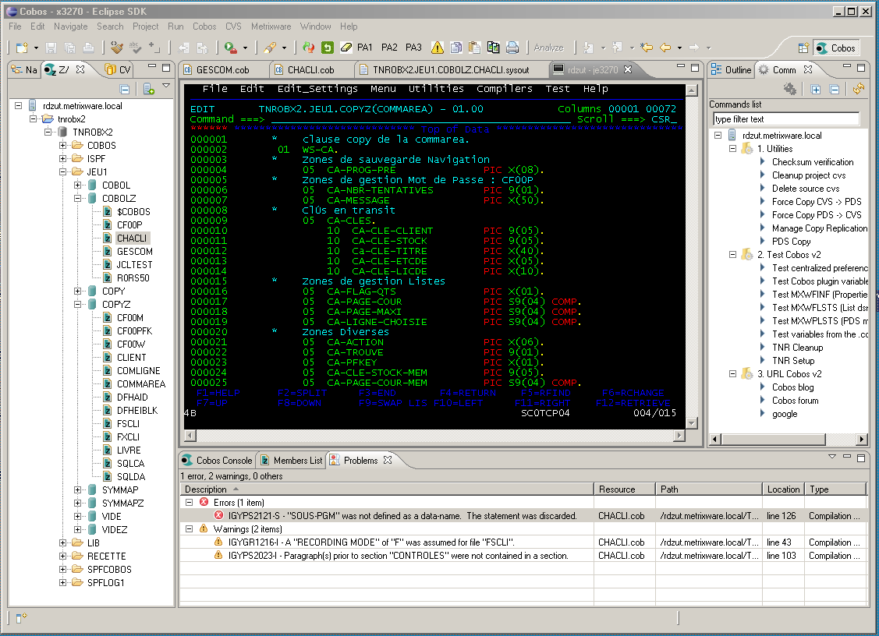Click the Resource column header in Problems
This screenshot has height=636, width=879.
(x=625, y=489)
